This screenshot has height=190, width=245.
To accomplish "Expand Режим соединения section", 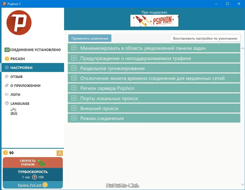I will click(x=154, y=118).
